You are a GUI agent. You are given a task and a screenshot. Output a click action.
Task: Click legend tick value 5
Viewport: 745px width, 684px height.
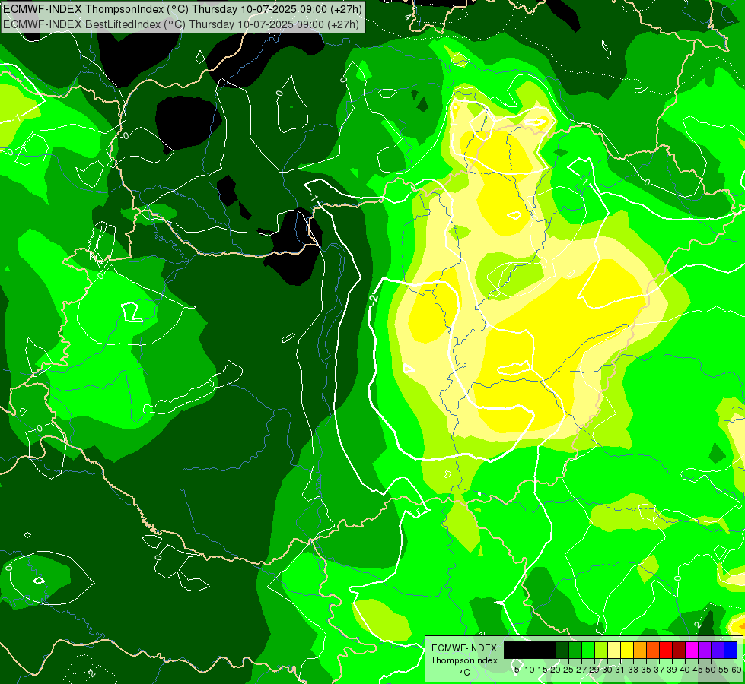point(517,670)
